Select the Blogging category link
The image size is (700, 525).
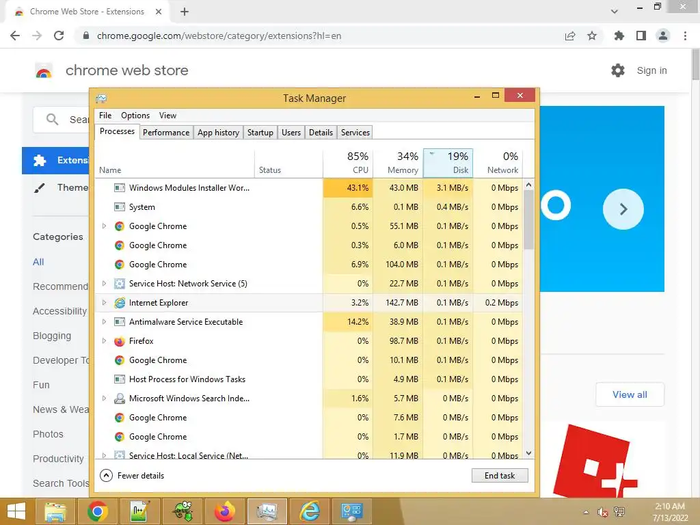click(x=52, y=336)
